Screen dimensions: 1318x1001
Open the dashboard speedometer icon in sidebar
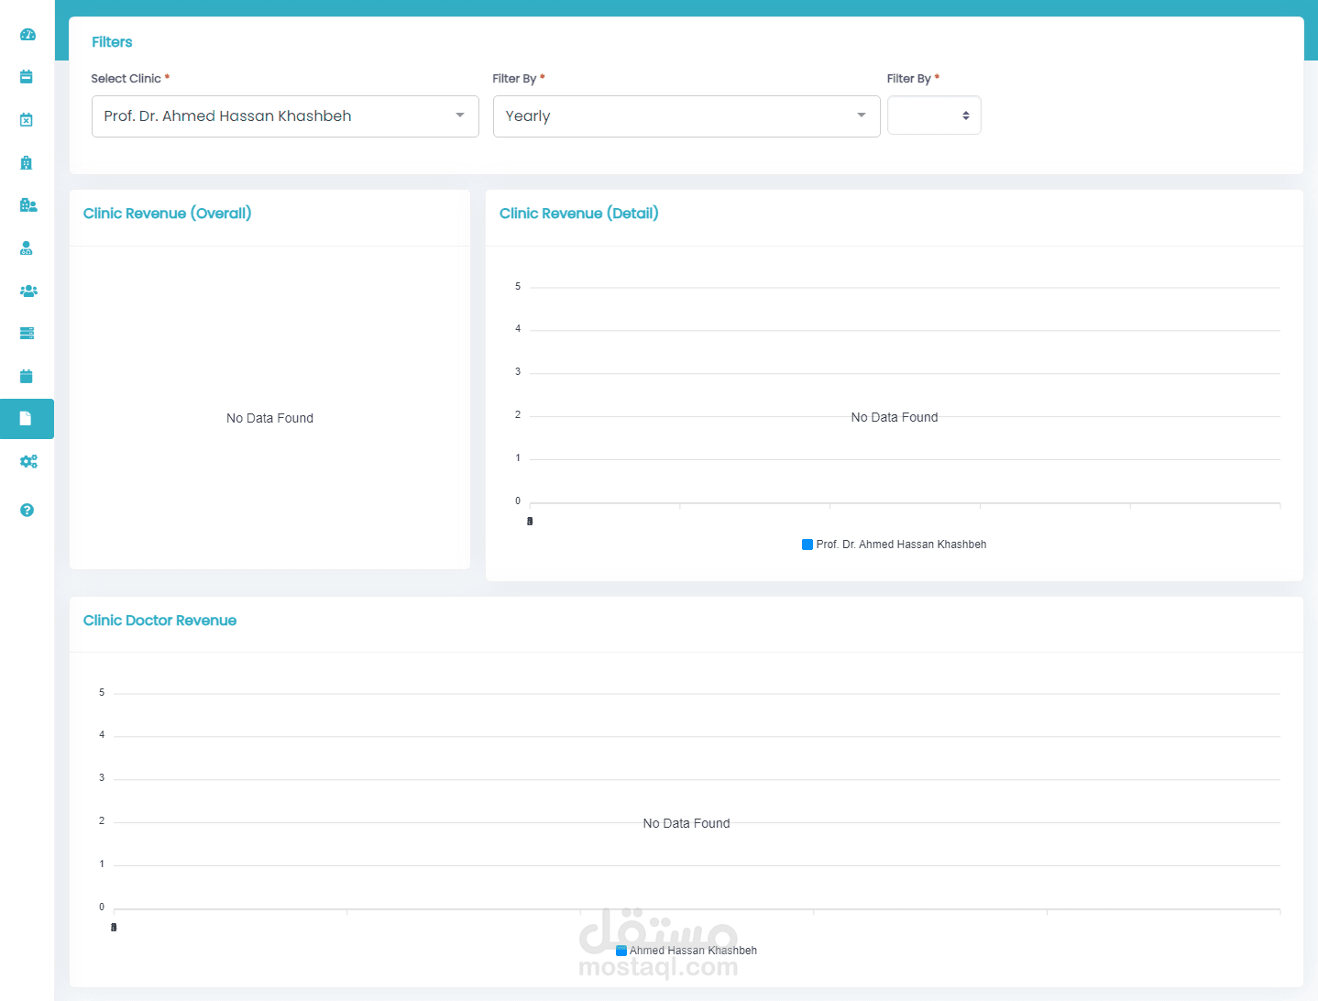[27, 35]
